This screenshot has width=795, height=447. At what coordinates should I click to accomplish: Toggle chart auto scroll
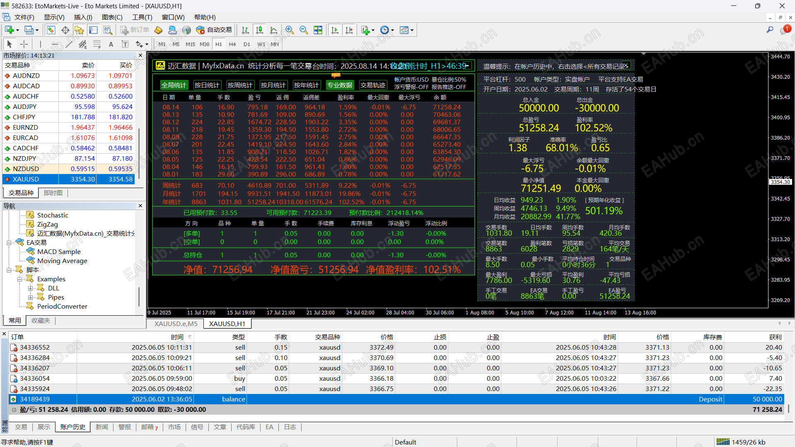click(x=335, y=30)
